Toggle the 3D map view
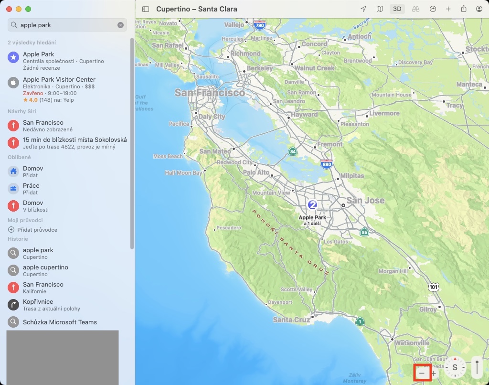The height and width of the screenshot is (385, 489). [x=396, y=9]
